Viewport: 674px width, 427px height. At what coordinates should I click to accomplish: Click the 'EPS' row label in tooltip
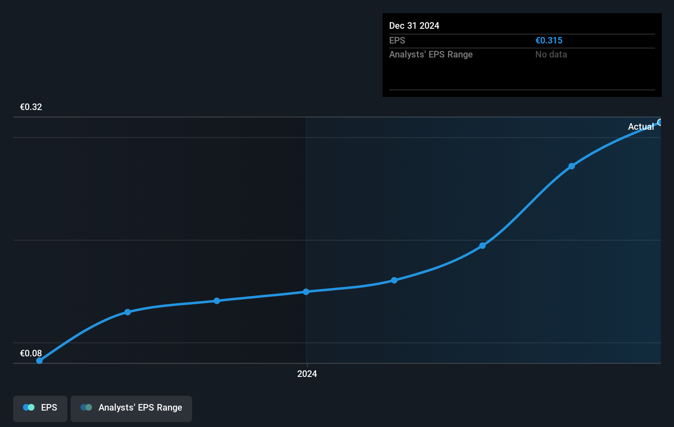point(397,41)
